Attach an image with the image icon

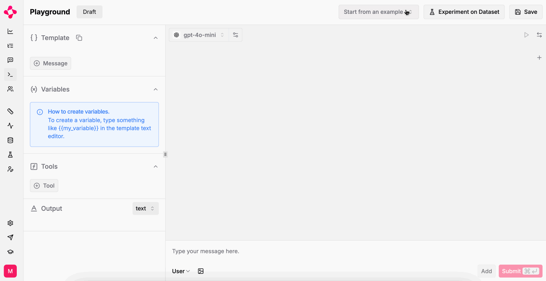click(201, 271)
